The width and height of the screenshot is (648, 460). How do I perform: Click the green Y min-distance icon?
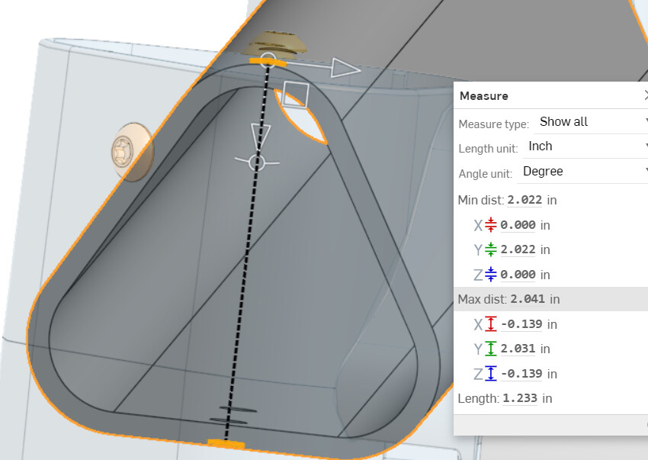point(490,249)
